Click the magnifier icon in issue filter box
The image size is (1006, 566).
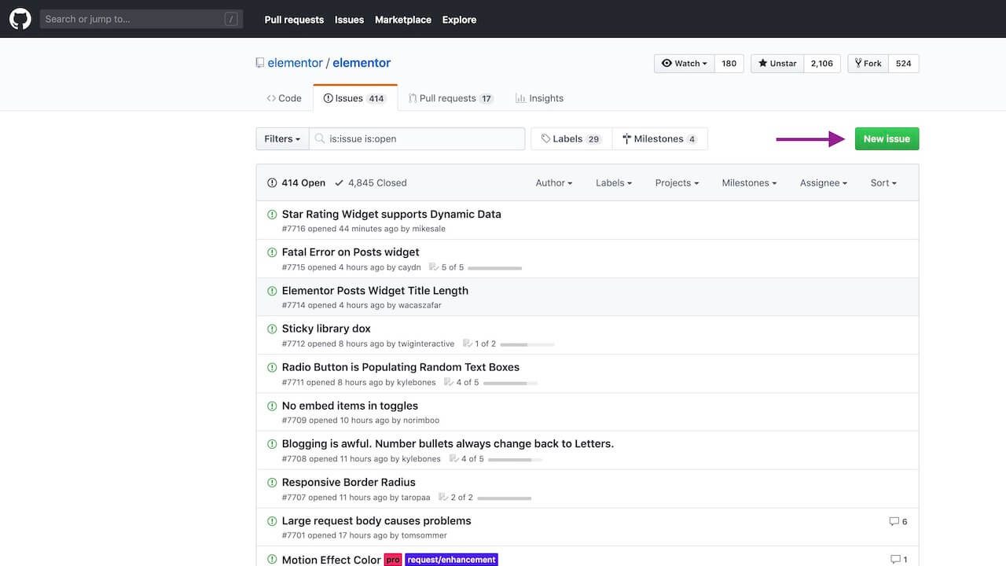320,139
